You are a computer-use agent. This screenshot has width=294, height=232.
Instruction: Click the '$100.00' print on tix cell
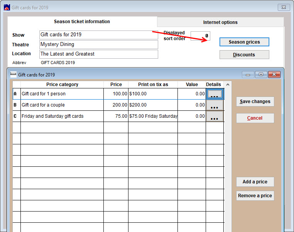[153, 94]
